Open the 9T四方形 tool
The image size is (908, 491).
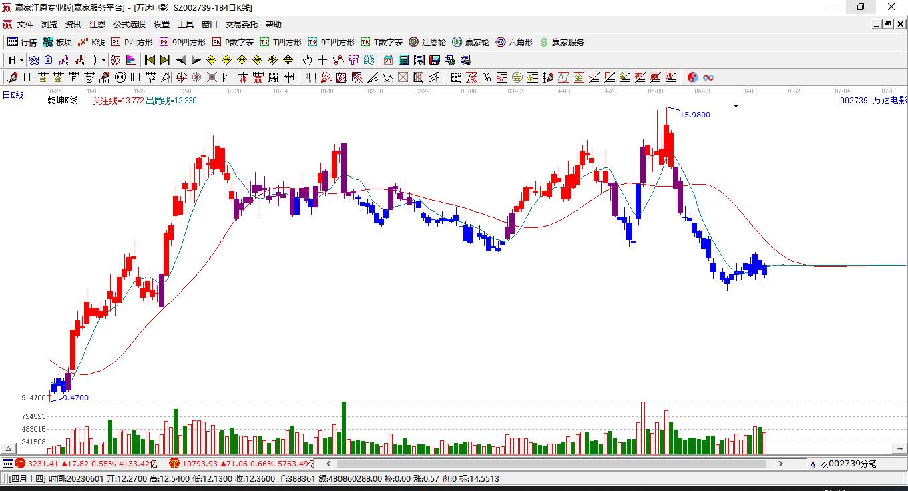[x=331, y=42]
